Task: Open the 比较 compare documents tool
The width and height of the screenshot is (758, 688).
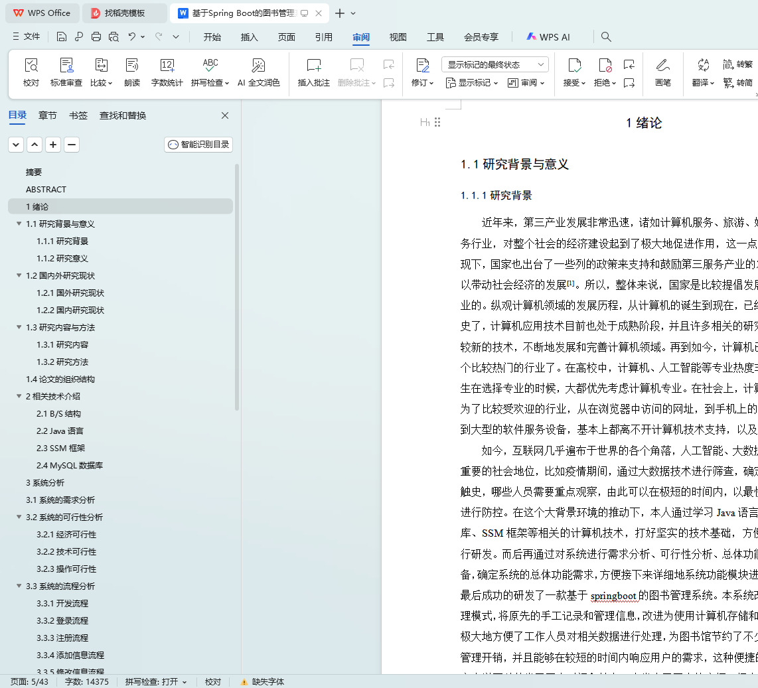Action: [x=101, y=72]
